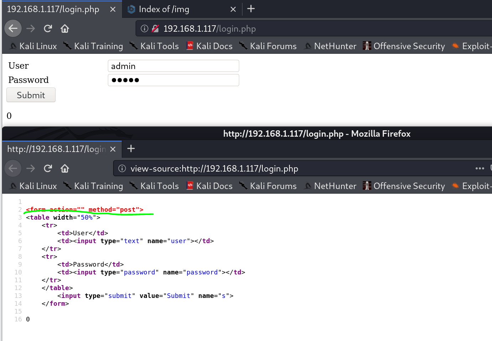This screenshot has width=492, height=341.
Task: Click Kali Docs bookmark in view-source window
Action: (210, 186)
